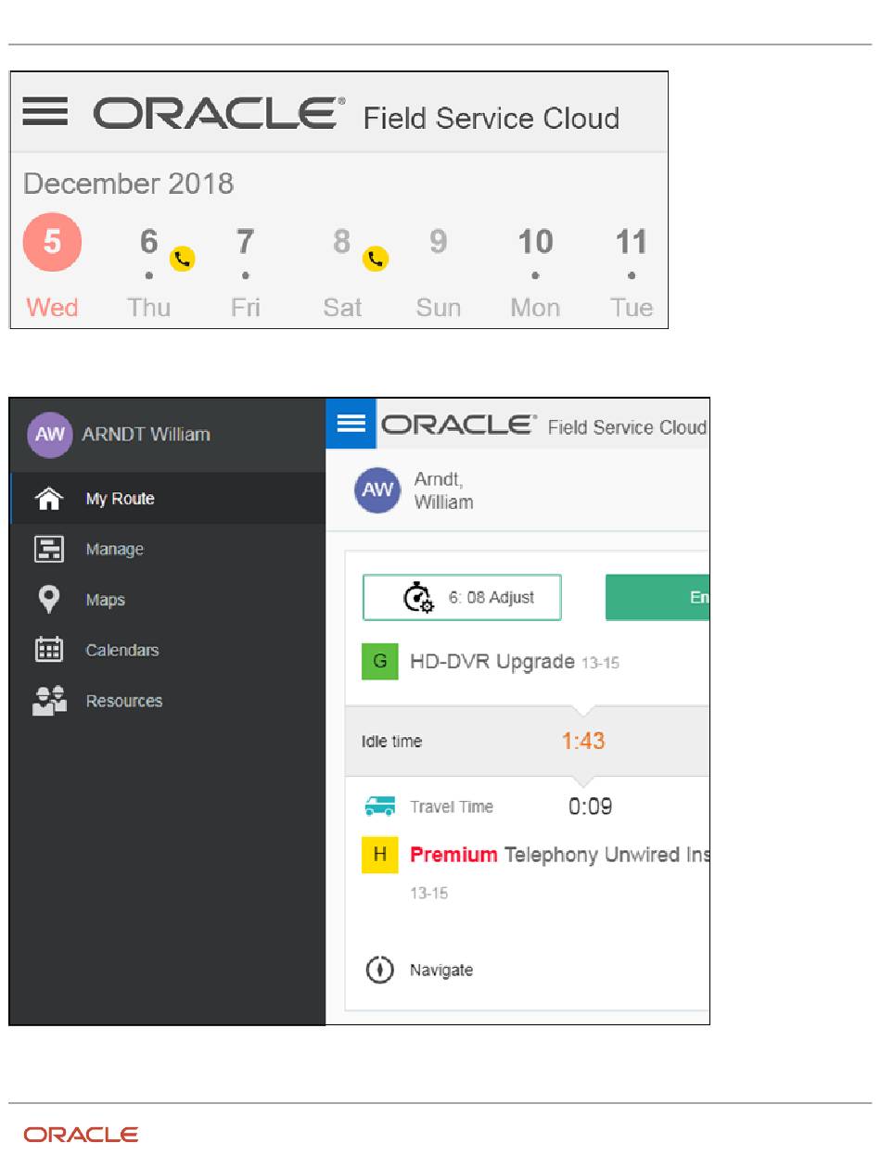
Task: Click the home icon beside My Route
Action: (48, 499)
